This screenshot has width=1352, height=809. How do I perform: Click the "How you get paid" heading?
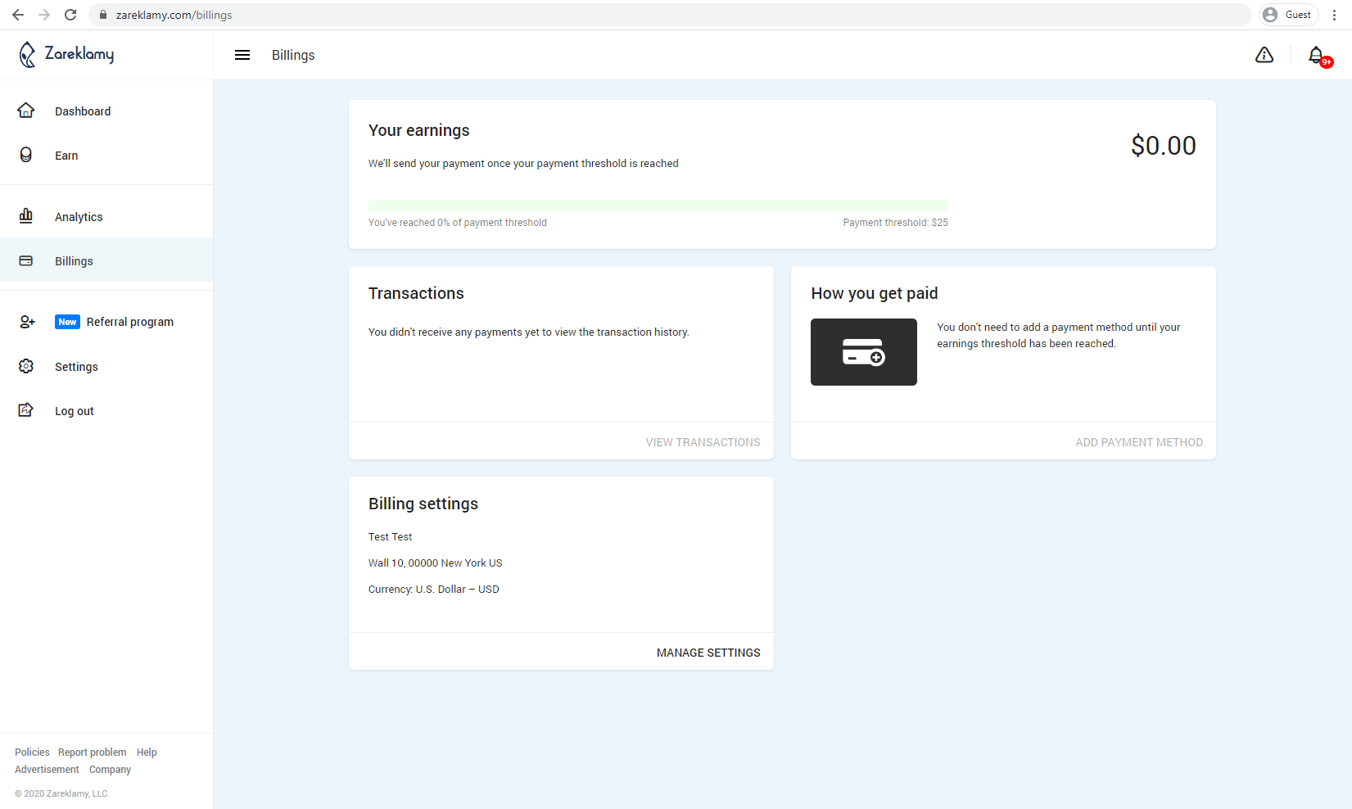[x=875, y=293]
